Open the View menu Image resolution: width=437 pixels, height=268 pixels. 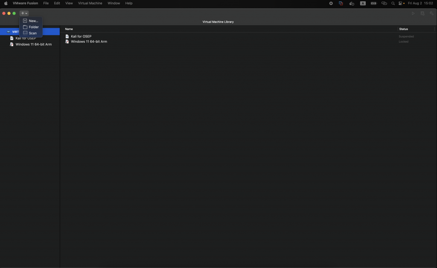[69, 3]
